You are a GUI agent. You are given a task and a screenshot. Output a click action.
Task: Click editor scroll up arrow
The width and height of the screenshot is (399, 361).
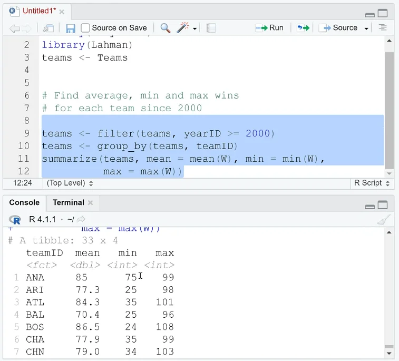(x=389, y=41)
